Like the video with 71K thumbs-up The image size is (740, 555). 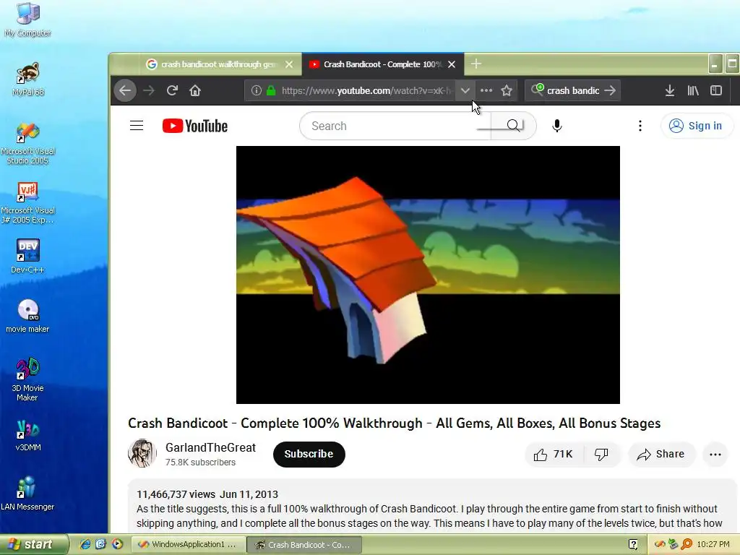point(553,454)
